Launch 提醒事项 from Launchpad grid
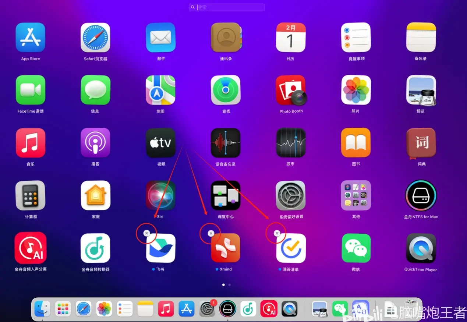 click(356, 38)
